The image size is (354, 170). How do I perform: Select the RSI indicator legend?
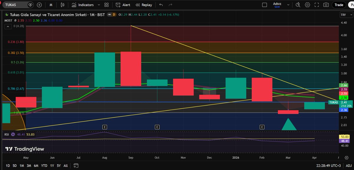tap(6, 134)
